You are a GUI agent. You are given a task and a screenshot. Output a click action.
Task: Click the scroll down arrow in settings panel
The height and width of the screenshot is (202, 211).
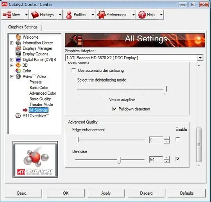(199, 165)
